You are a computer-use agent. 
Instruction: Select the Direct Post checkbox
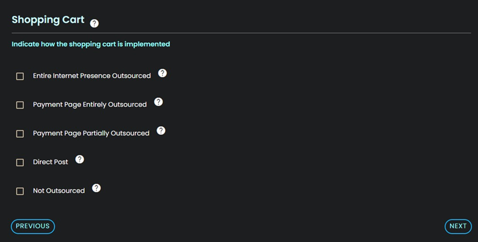coord(20,163)
